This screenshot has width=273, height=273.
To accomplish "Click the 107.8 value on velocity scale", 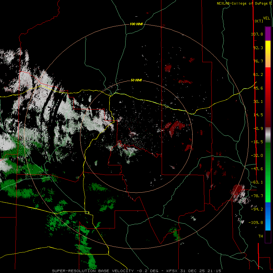I will 257,34.
